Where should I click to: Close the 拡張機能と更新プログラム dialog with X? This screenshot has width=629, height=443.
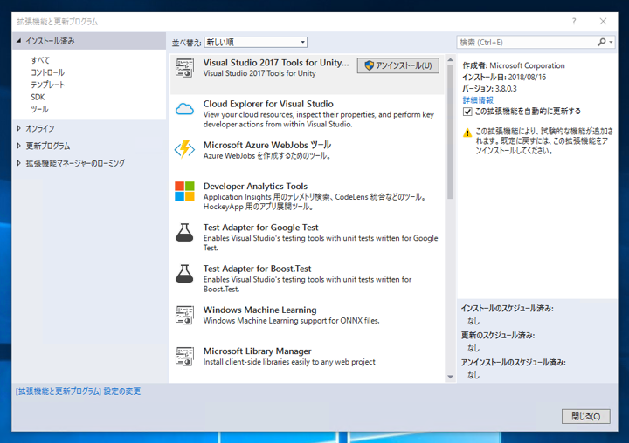point(603,21)
